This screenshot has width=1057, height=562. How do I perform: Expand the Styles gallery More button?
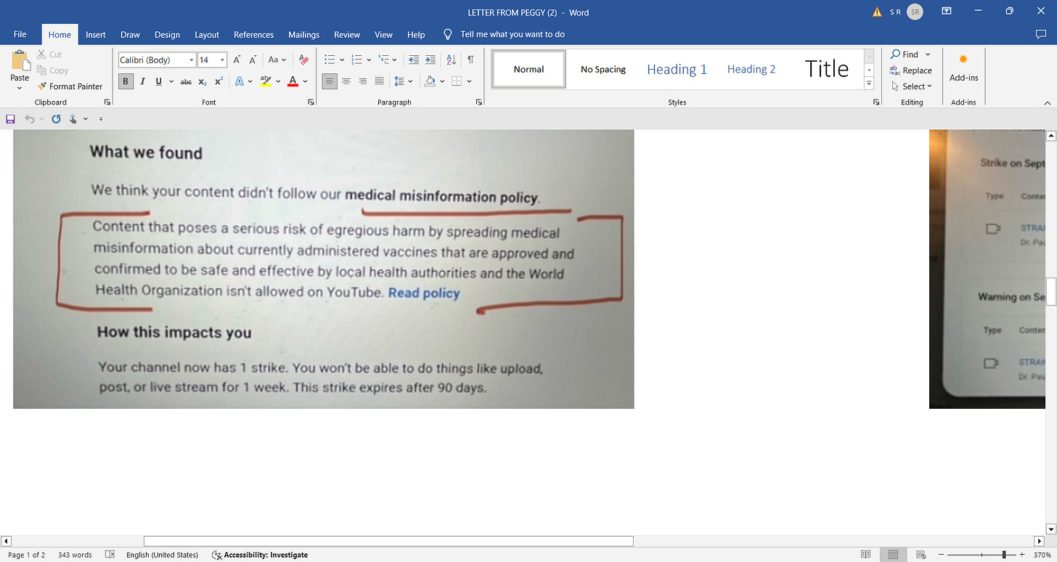(869, 84)
